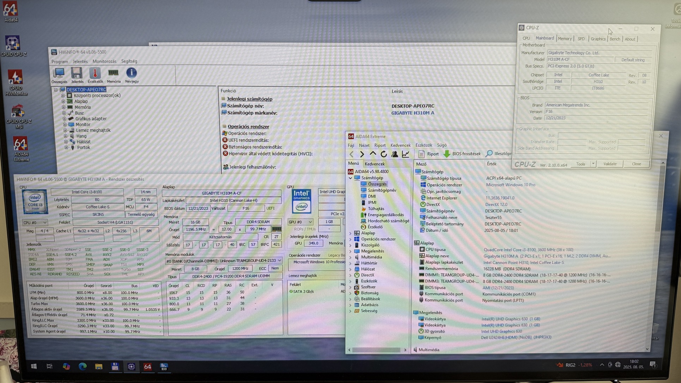The image size is (681, 383).
Task: Click the CPU-Z Validate button
Action: (x=610, y=164)
